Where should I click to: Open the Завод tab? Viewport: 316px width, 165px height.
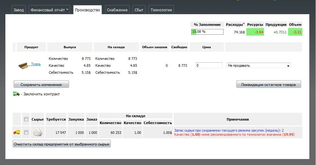coord(19,10)
